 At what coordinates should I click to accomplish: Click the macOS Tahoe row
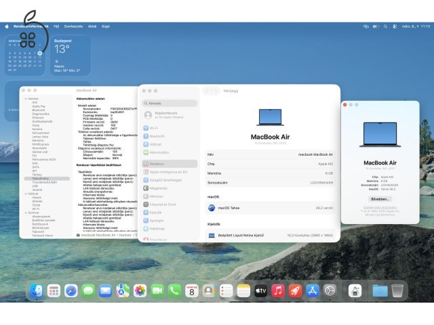[270, 208]
